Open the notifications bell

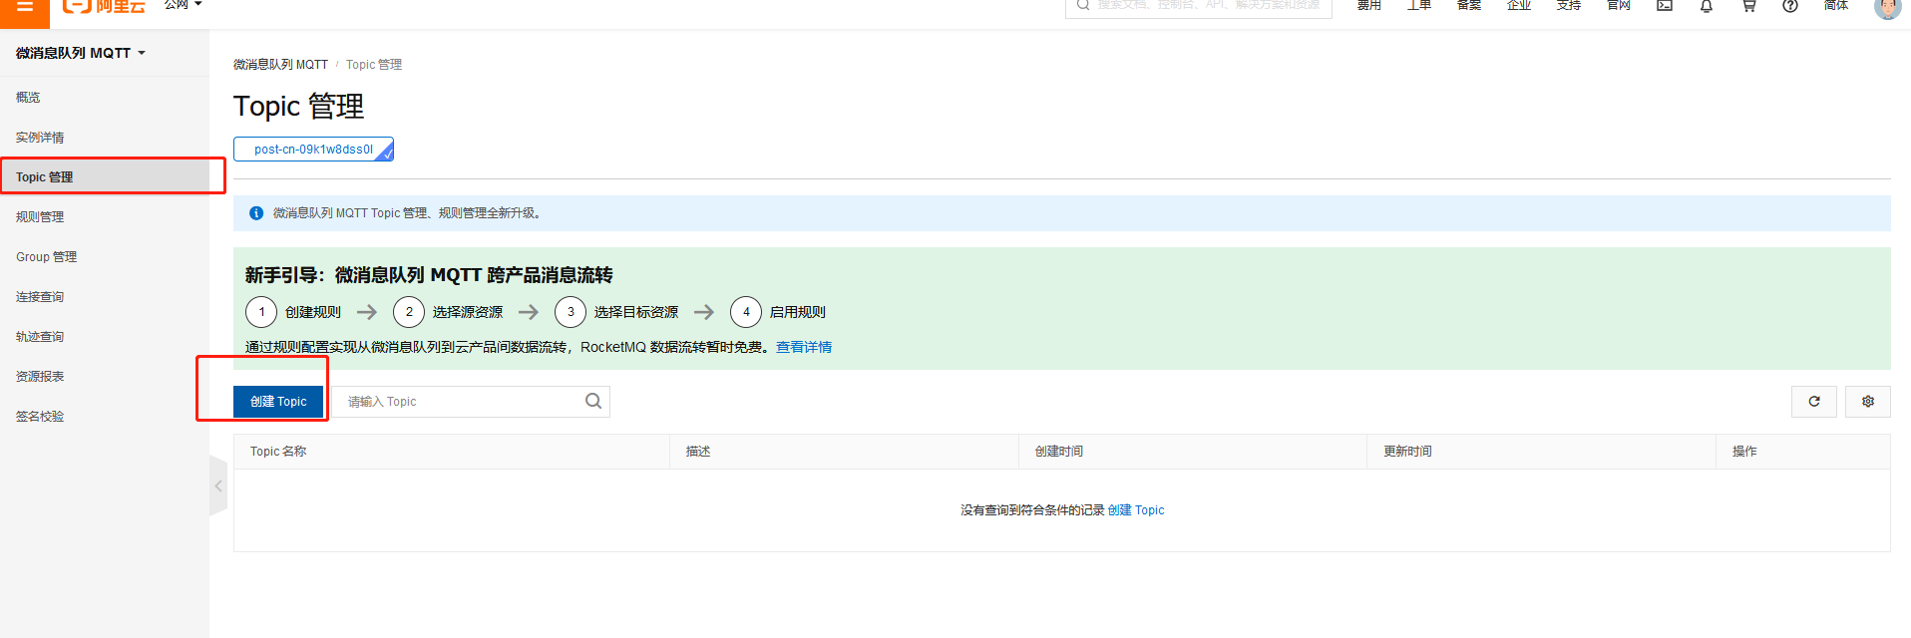coord(1707,6)
